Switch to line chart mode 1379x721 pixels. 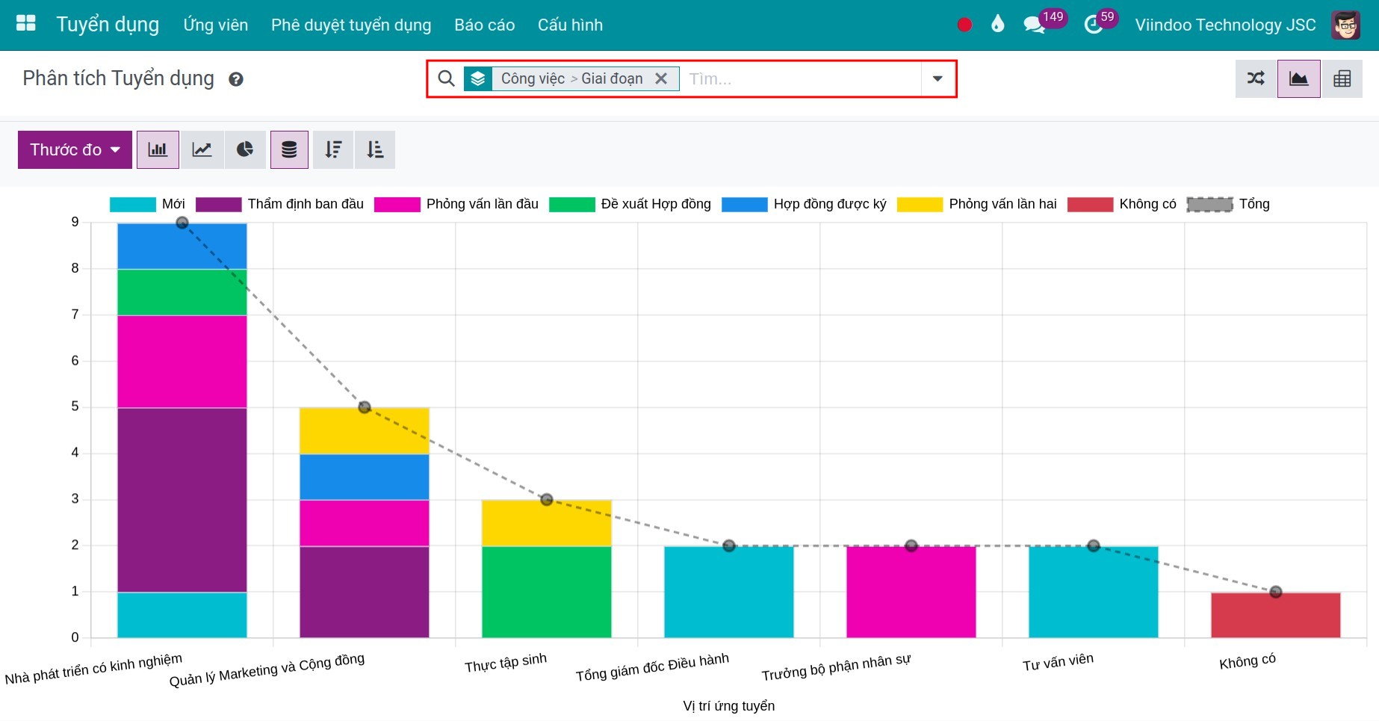click(202, 149)
